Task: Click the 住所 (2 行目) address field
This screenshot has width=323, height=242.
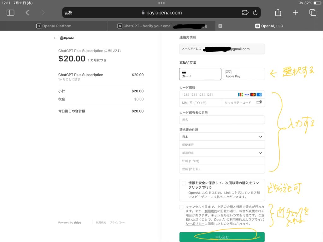Action: (222, 169)
